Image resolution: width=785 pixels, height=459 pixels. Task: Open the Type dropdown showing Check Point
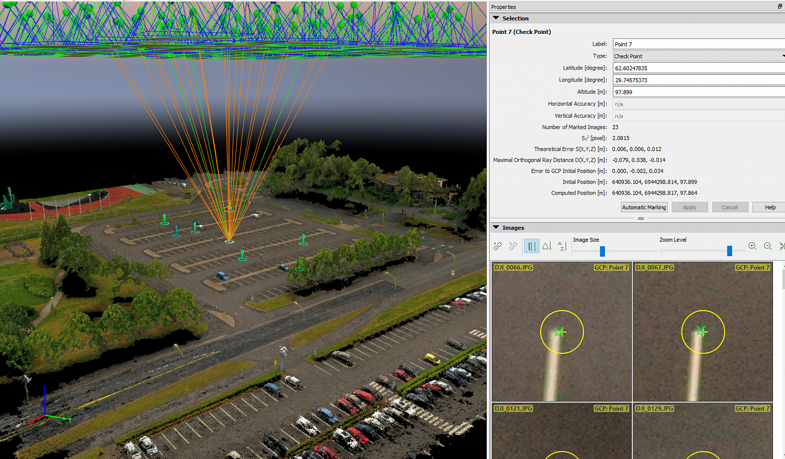pos(698,56)
